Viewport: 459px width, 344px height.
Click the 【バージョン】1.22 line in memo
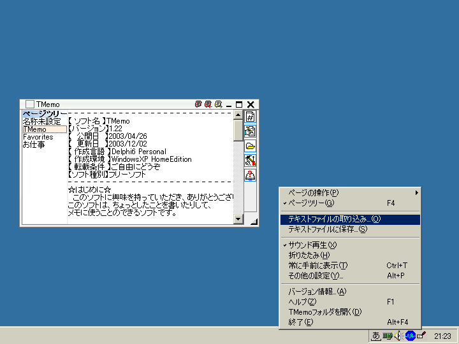95,129
